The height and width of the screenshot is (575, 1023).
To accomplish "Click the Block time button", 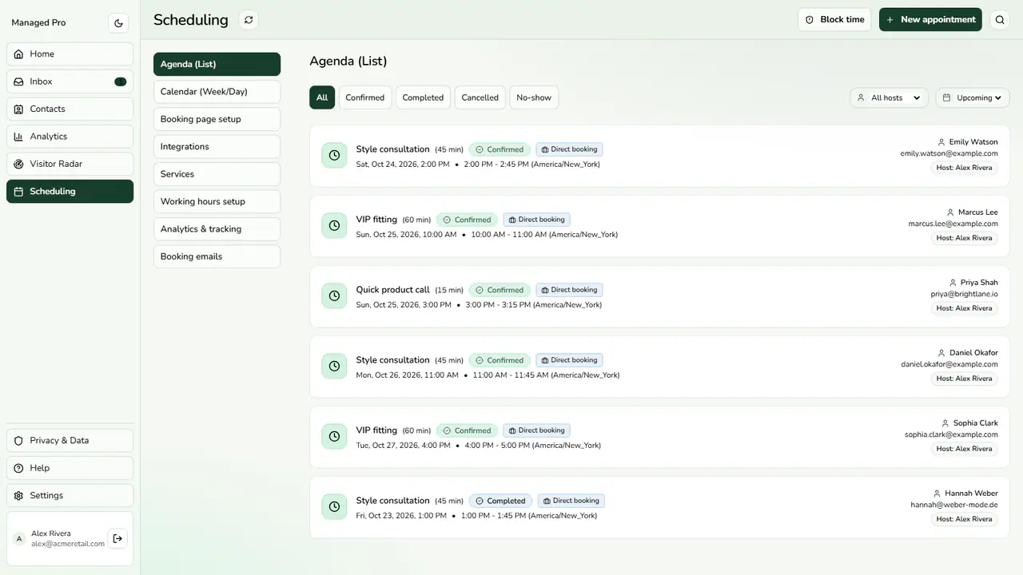I will (x=834, y=20).
